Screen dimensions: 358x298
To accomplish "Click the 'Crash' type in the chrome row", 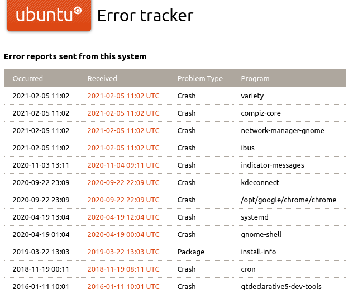I will tap(187, 200).
